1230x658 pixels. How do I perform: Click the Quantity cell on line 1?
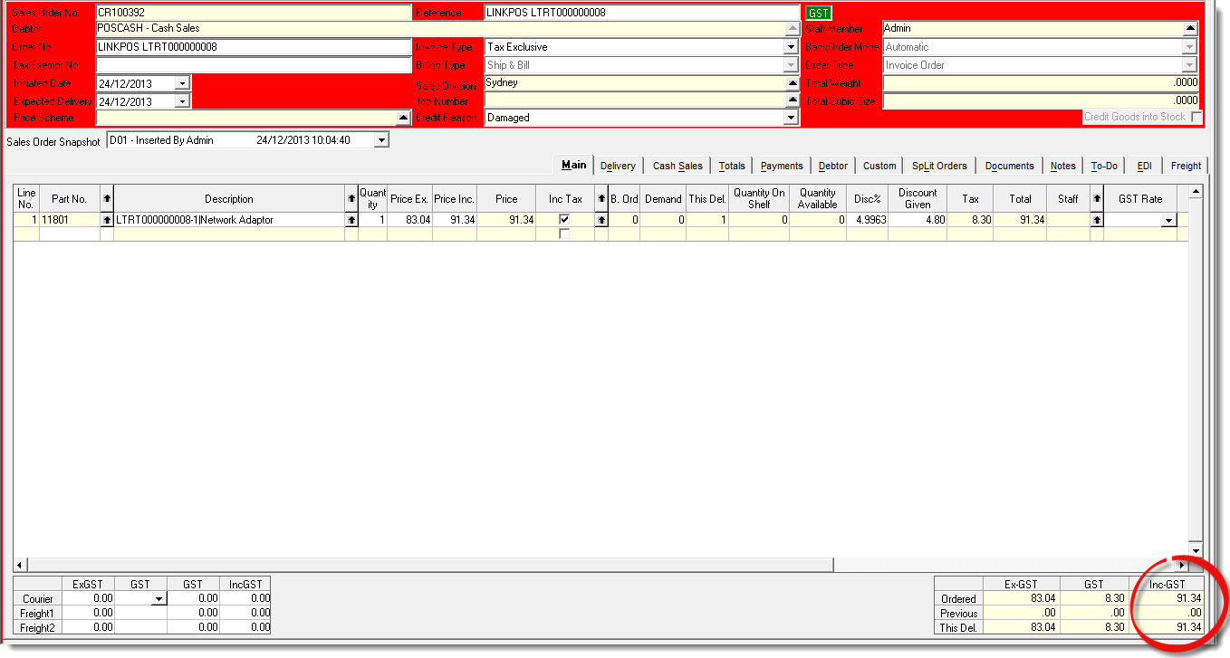[372, 220]
